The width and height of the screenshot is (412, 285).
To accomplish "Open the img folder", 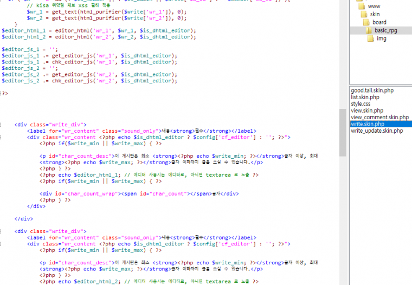I will pyautogui.click(x=382, y=38).
